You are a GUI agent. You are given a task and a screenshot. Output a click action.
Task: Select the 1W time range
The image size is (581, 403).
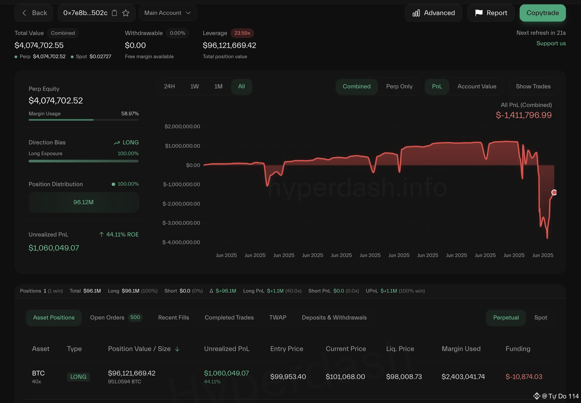coord(194,86)
